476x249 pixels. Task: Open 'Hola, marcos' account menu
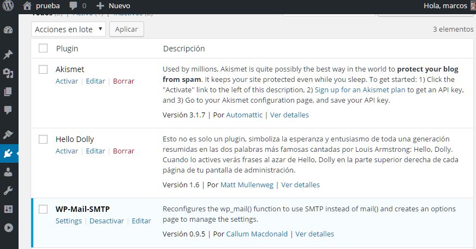pyautogui.click(x=445, y=6)
